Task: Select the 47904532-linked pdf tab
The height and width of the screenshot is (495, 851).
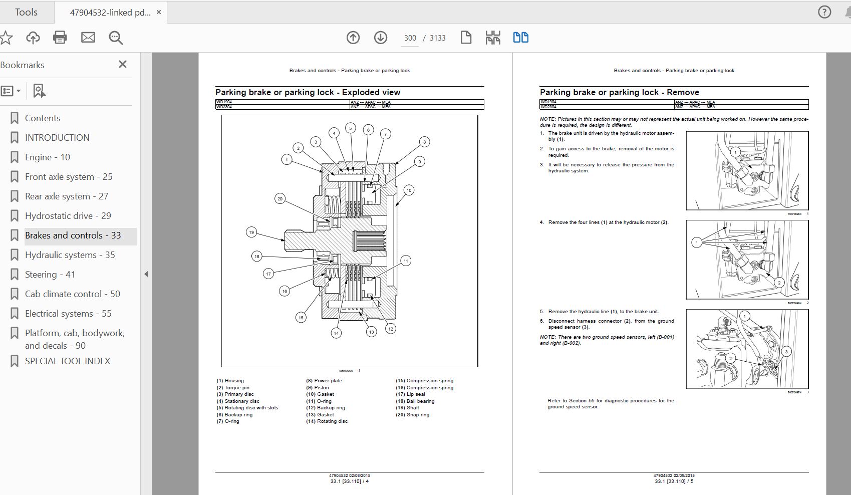Action: pyautogui.click(x=110, y=13)
